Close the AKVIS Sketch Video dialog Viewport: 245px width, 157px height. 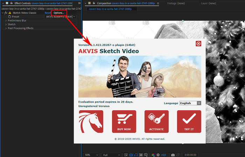(198, 44)
